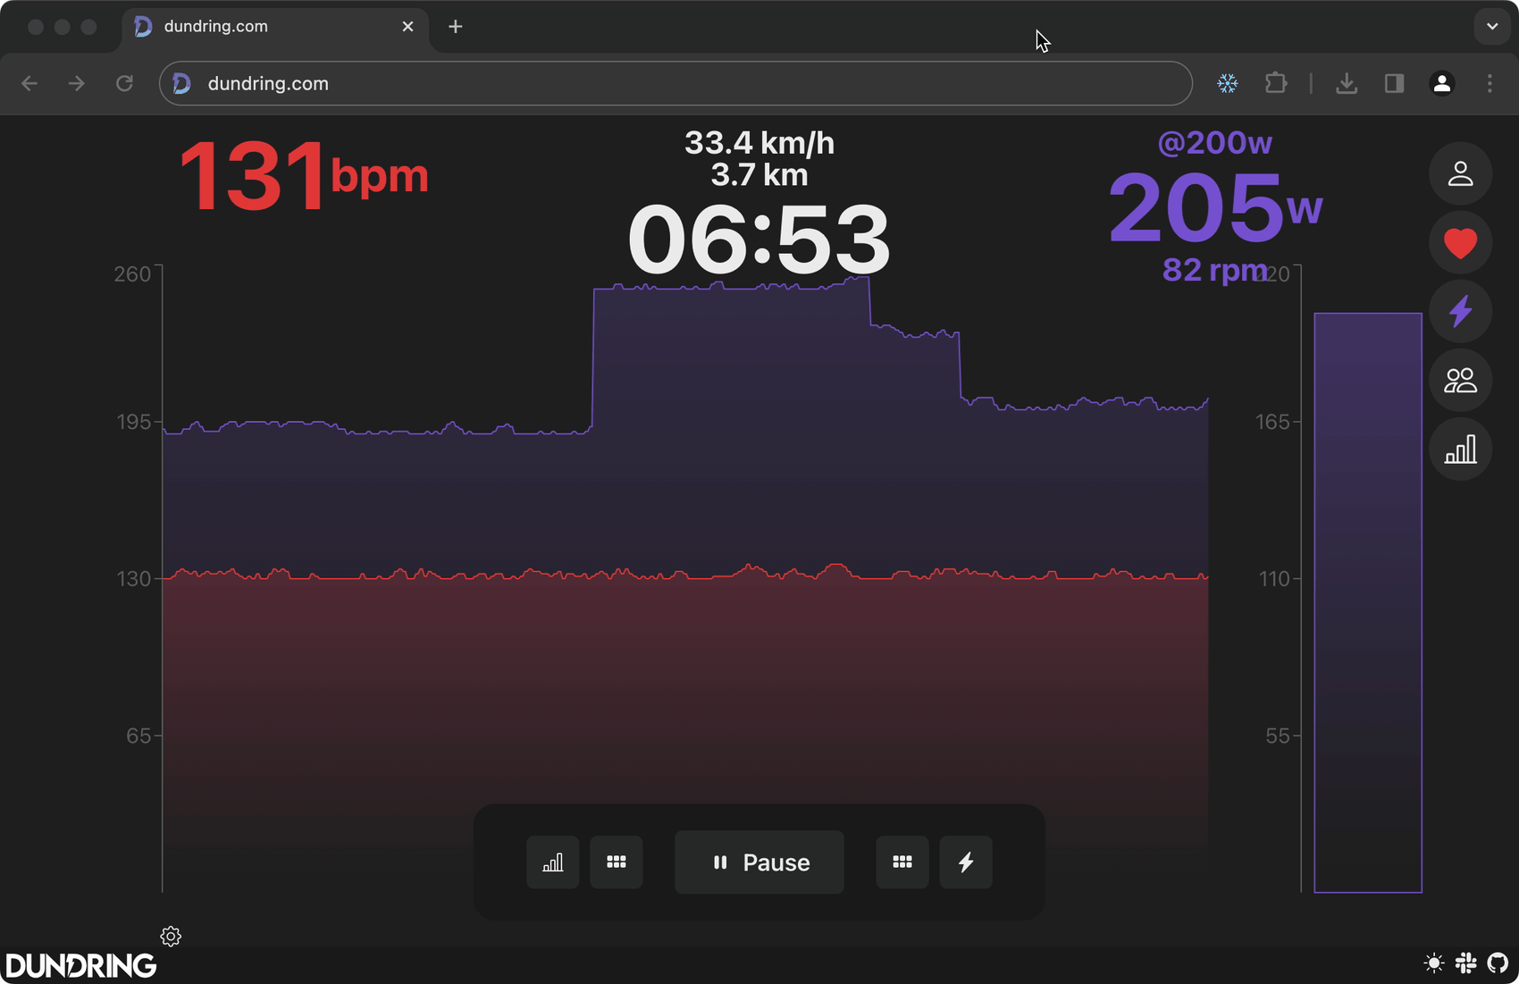Click the grid icon right of Pause
The image size is (1519, 984).
coord(902,862)
